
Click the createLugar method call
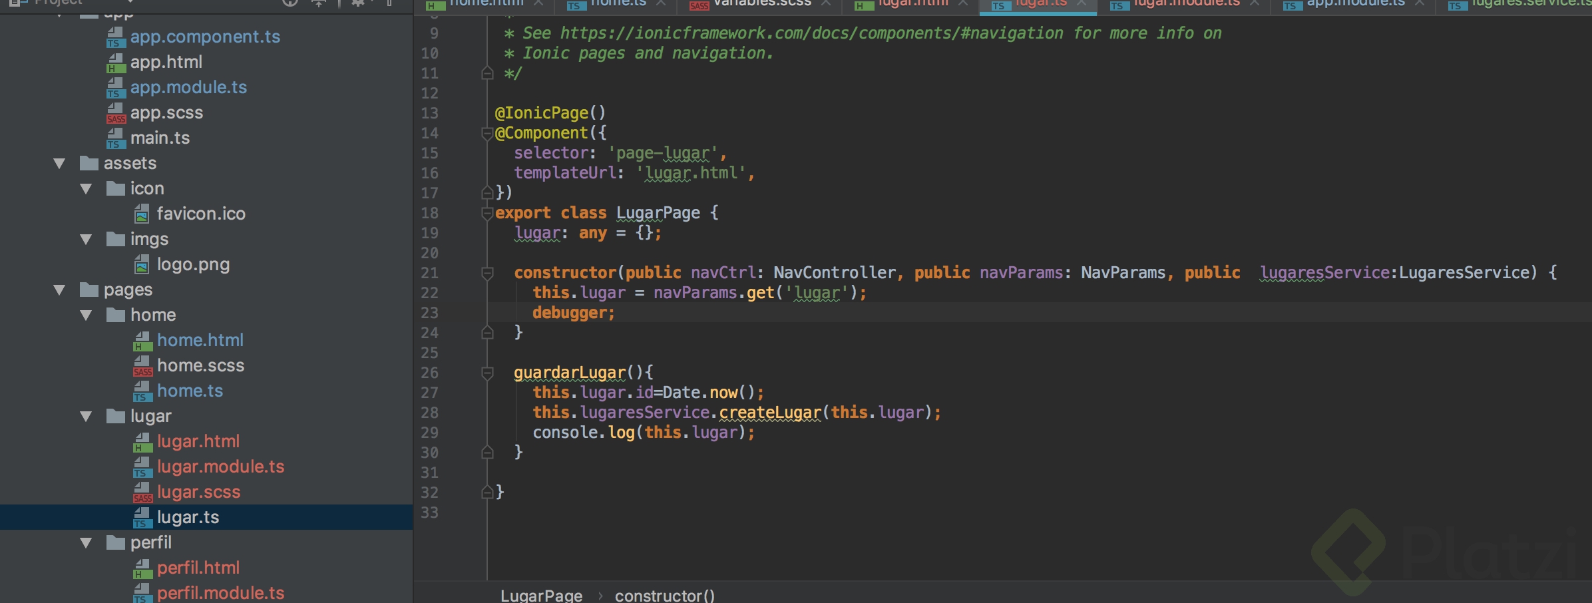770,413
